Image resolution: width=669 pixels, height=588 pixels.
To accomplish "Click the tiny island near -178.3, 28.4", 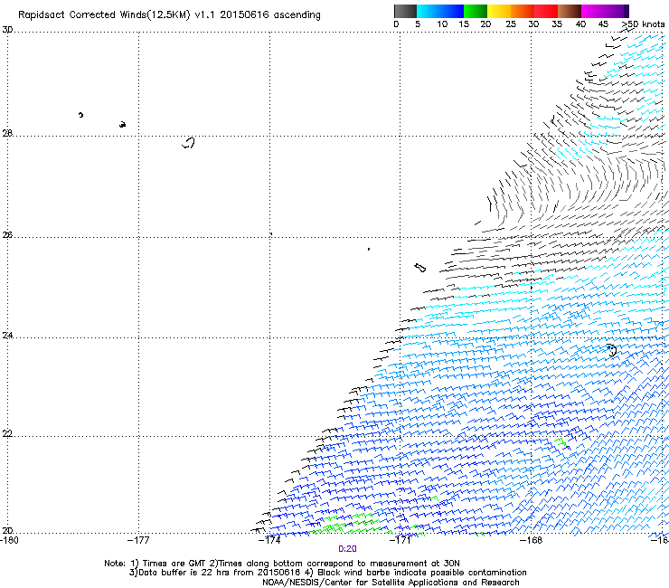I will [x=80, y=115].
